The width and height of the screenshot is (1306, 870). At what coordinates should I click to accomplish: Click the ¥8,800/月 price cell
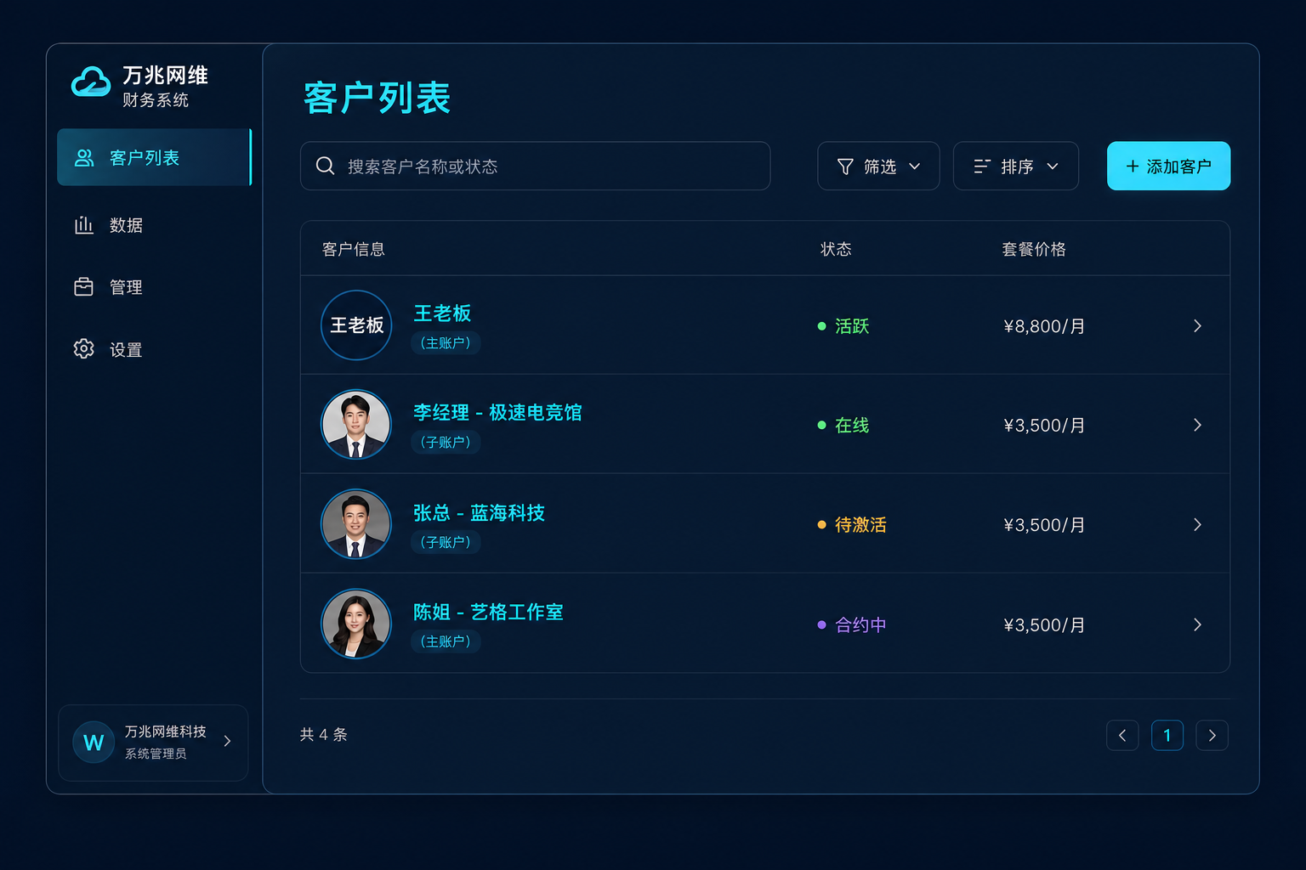(x=1044, y=326)
